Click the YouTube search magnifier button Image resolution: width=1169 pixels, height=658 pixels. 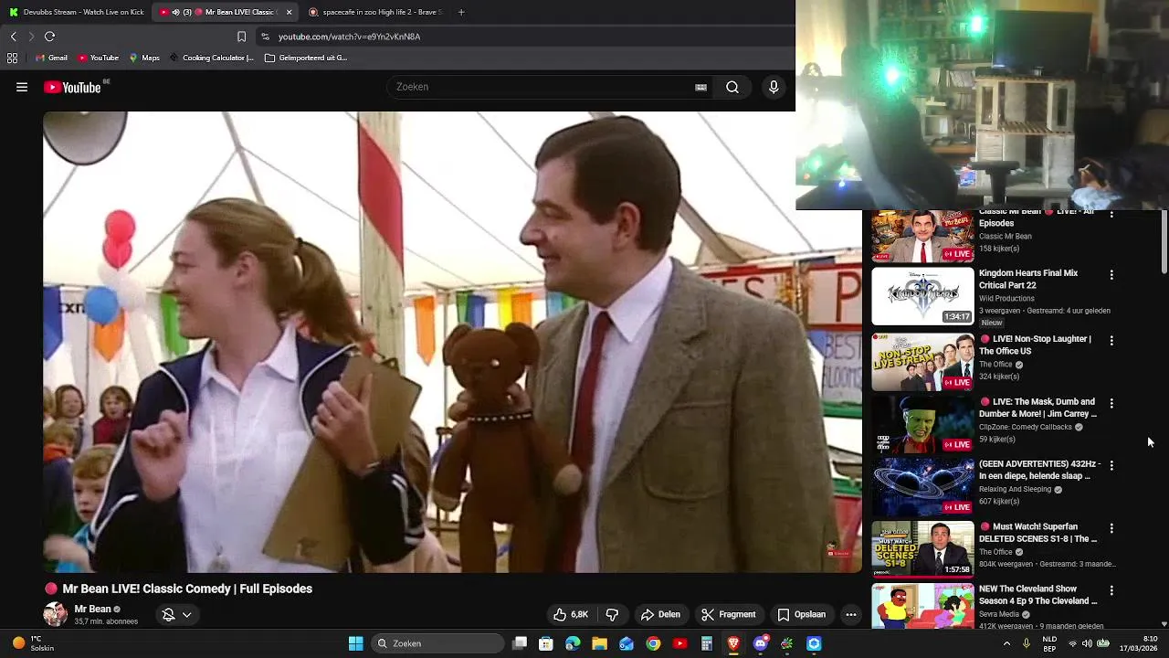[732, 87]
